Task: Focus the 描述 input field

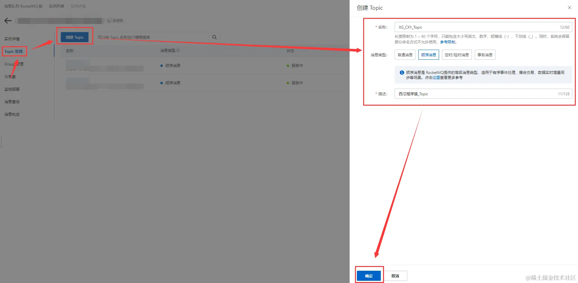Action: 483,94
